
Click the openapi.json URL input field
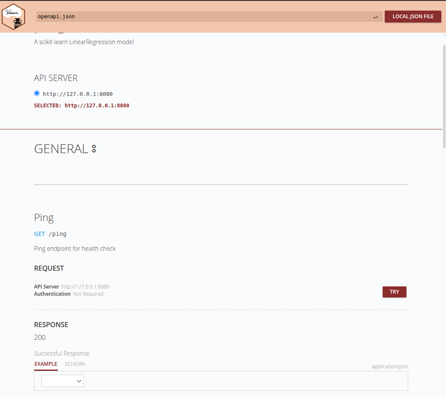click(x=209, y=17)
